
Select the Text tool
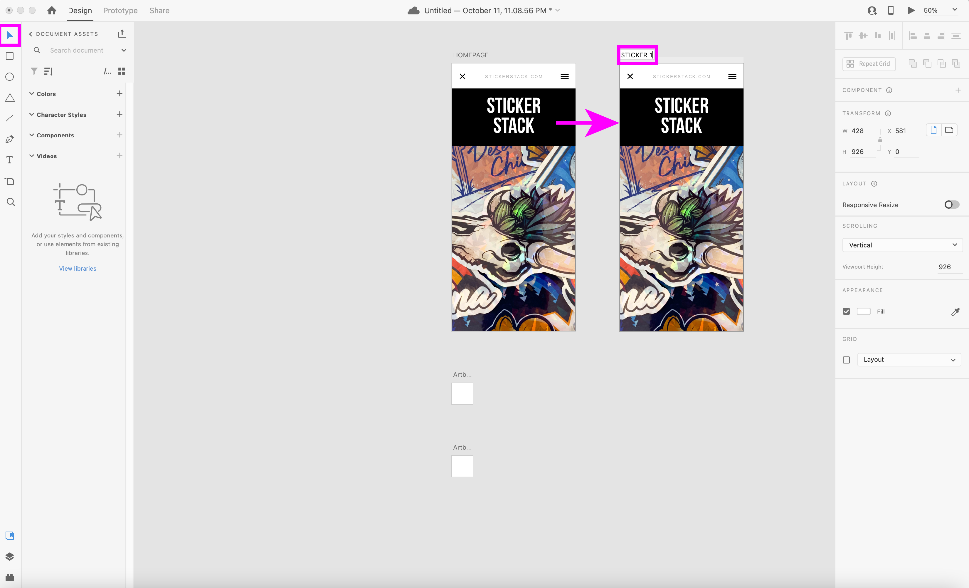10,160
